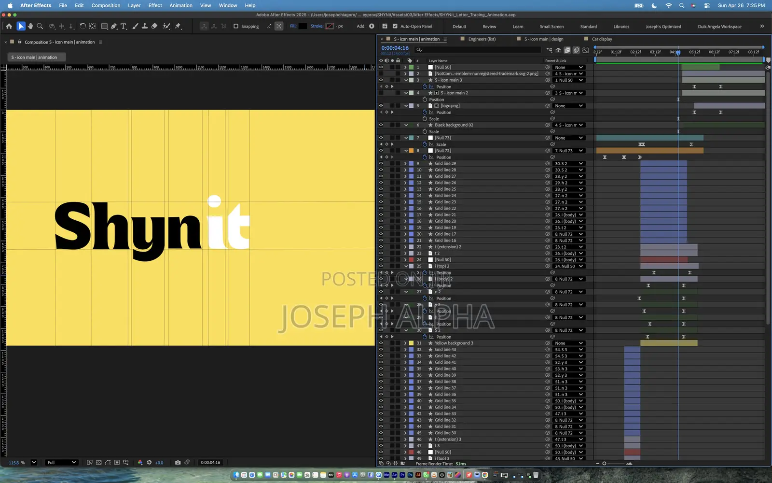Select the Roto Brush tool
The height and width of the screenshot is (483, 772).
(x=166, y=26)
